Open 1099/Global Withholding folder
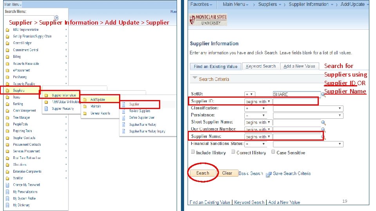This screenshot has height=211, width=376. pyautogui.click(x=65, y=102)
